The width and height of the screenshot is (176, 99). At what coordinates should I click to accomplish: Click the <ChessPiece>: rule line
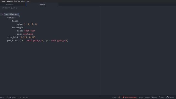pos(10,15)
